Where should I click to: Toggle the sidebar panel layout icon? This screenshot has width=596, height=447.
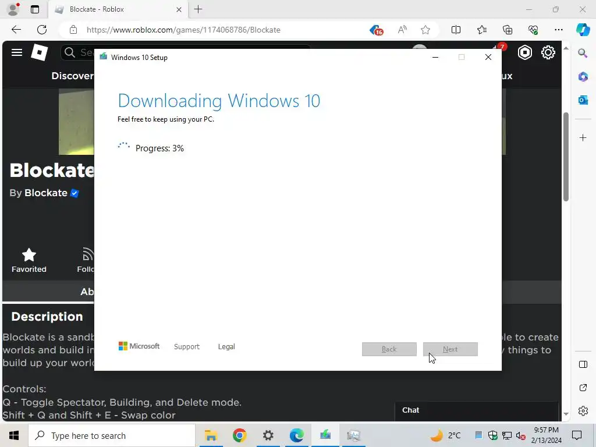pyautogui.click(x=583, y=364)
